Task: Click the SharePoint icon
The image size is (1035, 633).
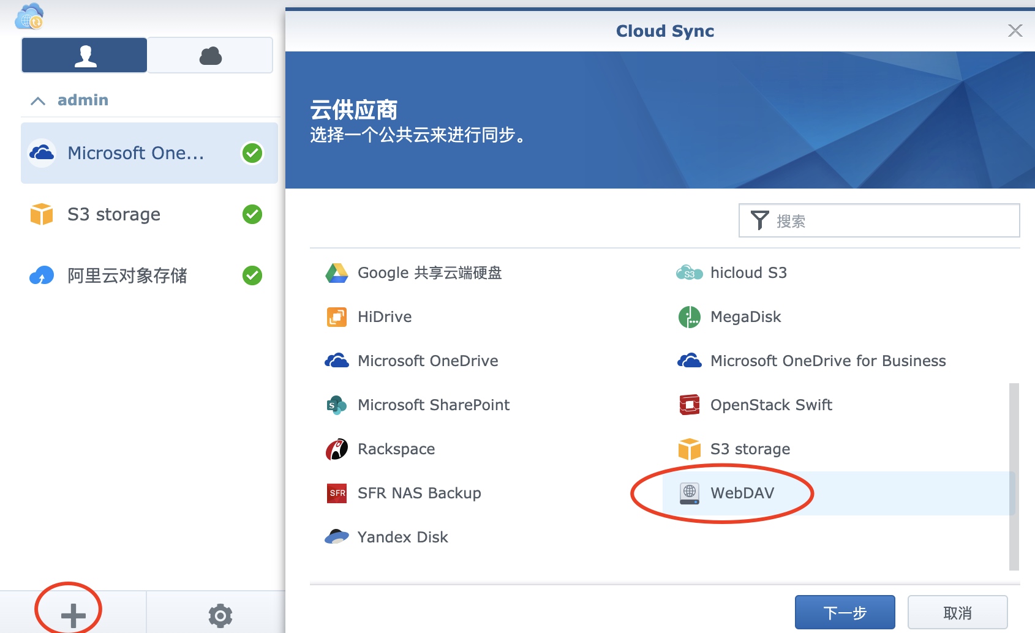Action: [337, 405]
